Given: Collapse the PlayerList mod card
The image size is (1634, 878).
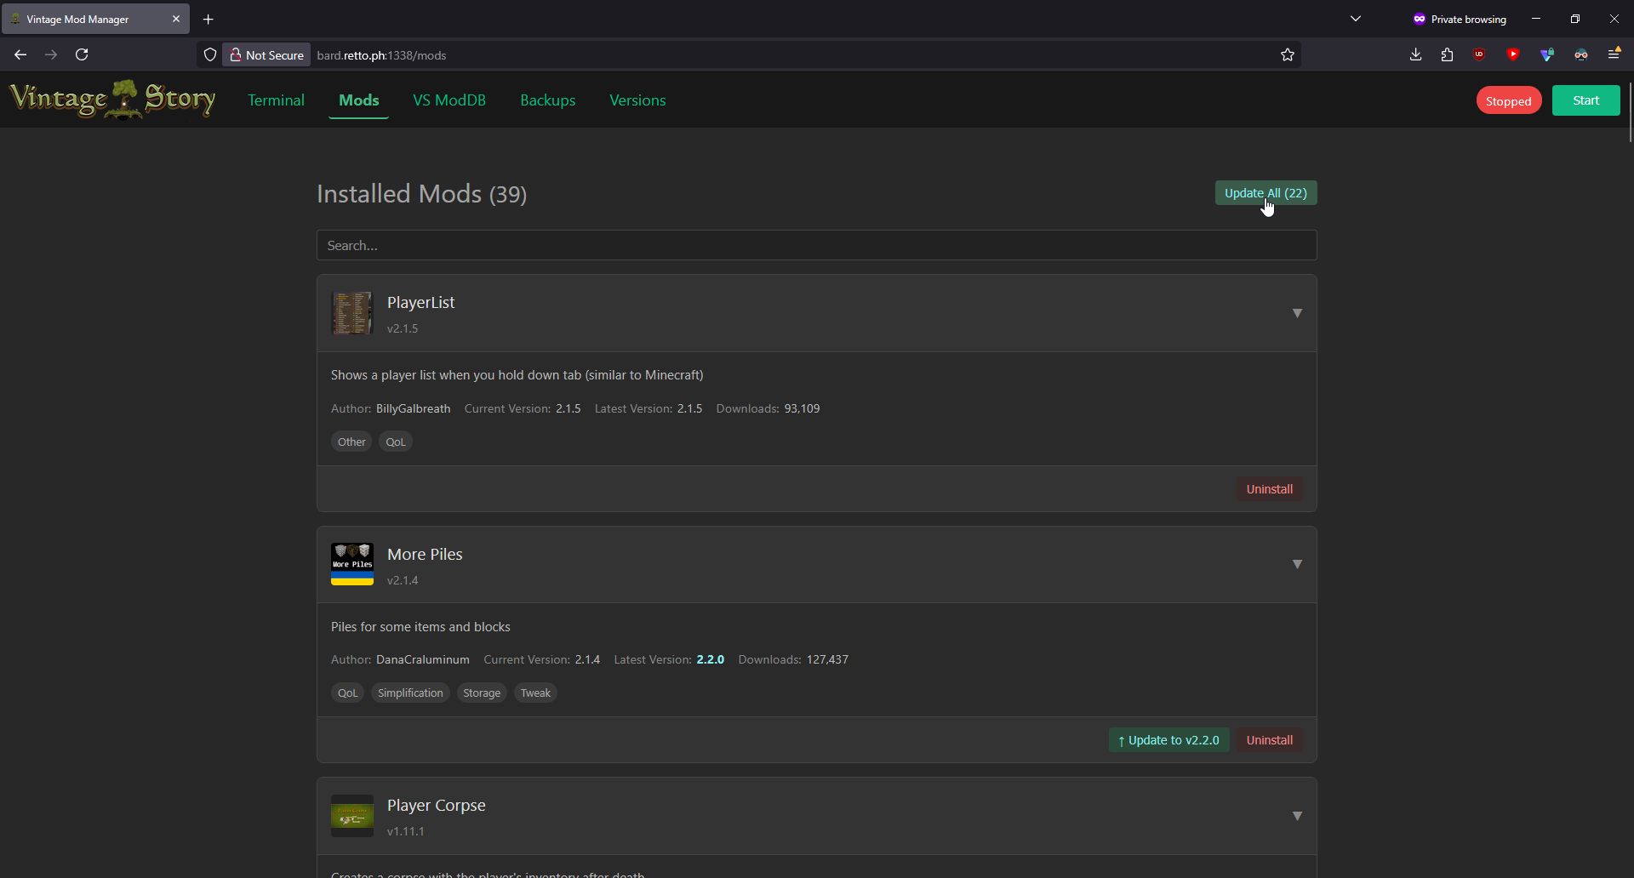Looking at the screenshot, I should point(1297,313).
